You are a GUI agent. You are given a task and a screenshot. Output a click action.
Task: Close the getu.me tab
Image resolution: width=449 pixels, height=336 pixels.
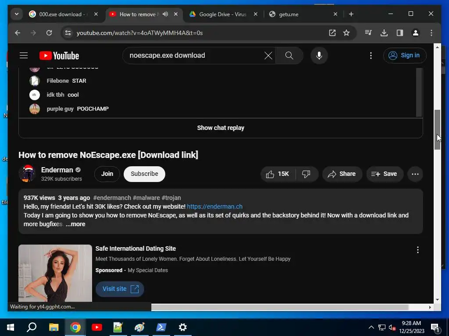(x=335, y=14)
